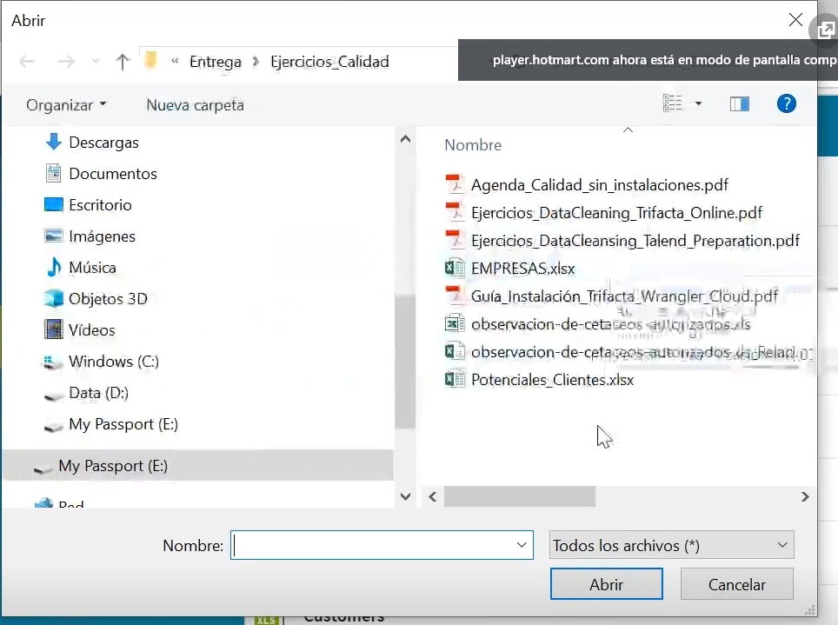Click the Vídeos film icon

(x=53, y=329)
